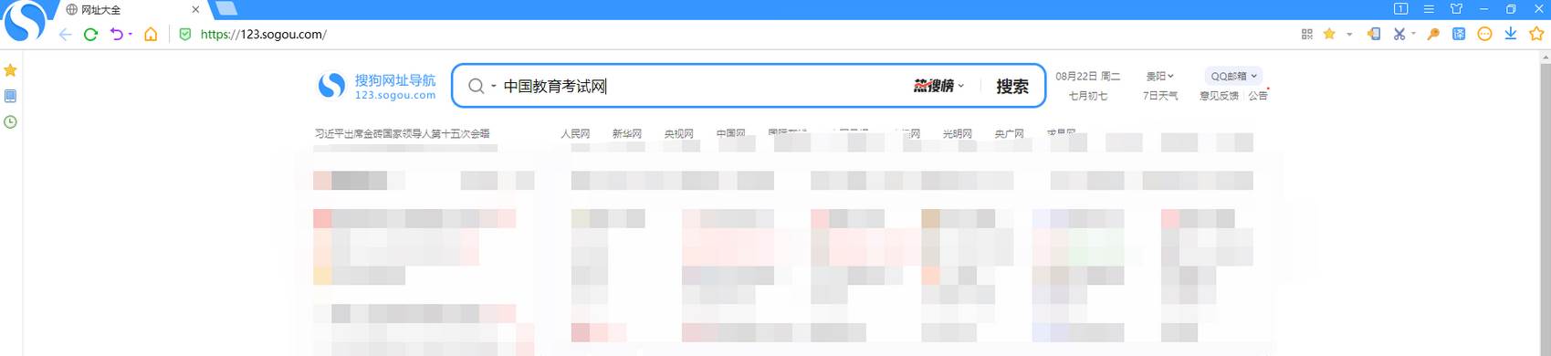
Task: Close the 网址大全 tab
Action: pos(195,10)
